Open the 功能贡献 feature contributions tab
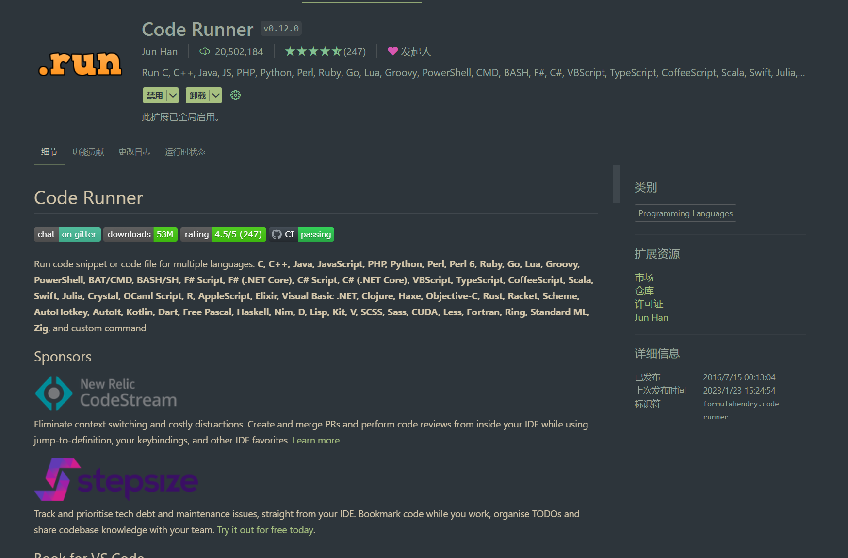This screenshot has width=848, height=558. click(x=88, y=152)
